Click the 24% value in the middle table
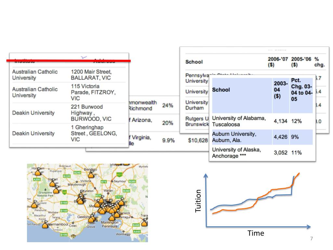Screen dimensions: 333x250 coord(168,105)
